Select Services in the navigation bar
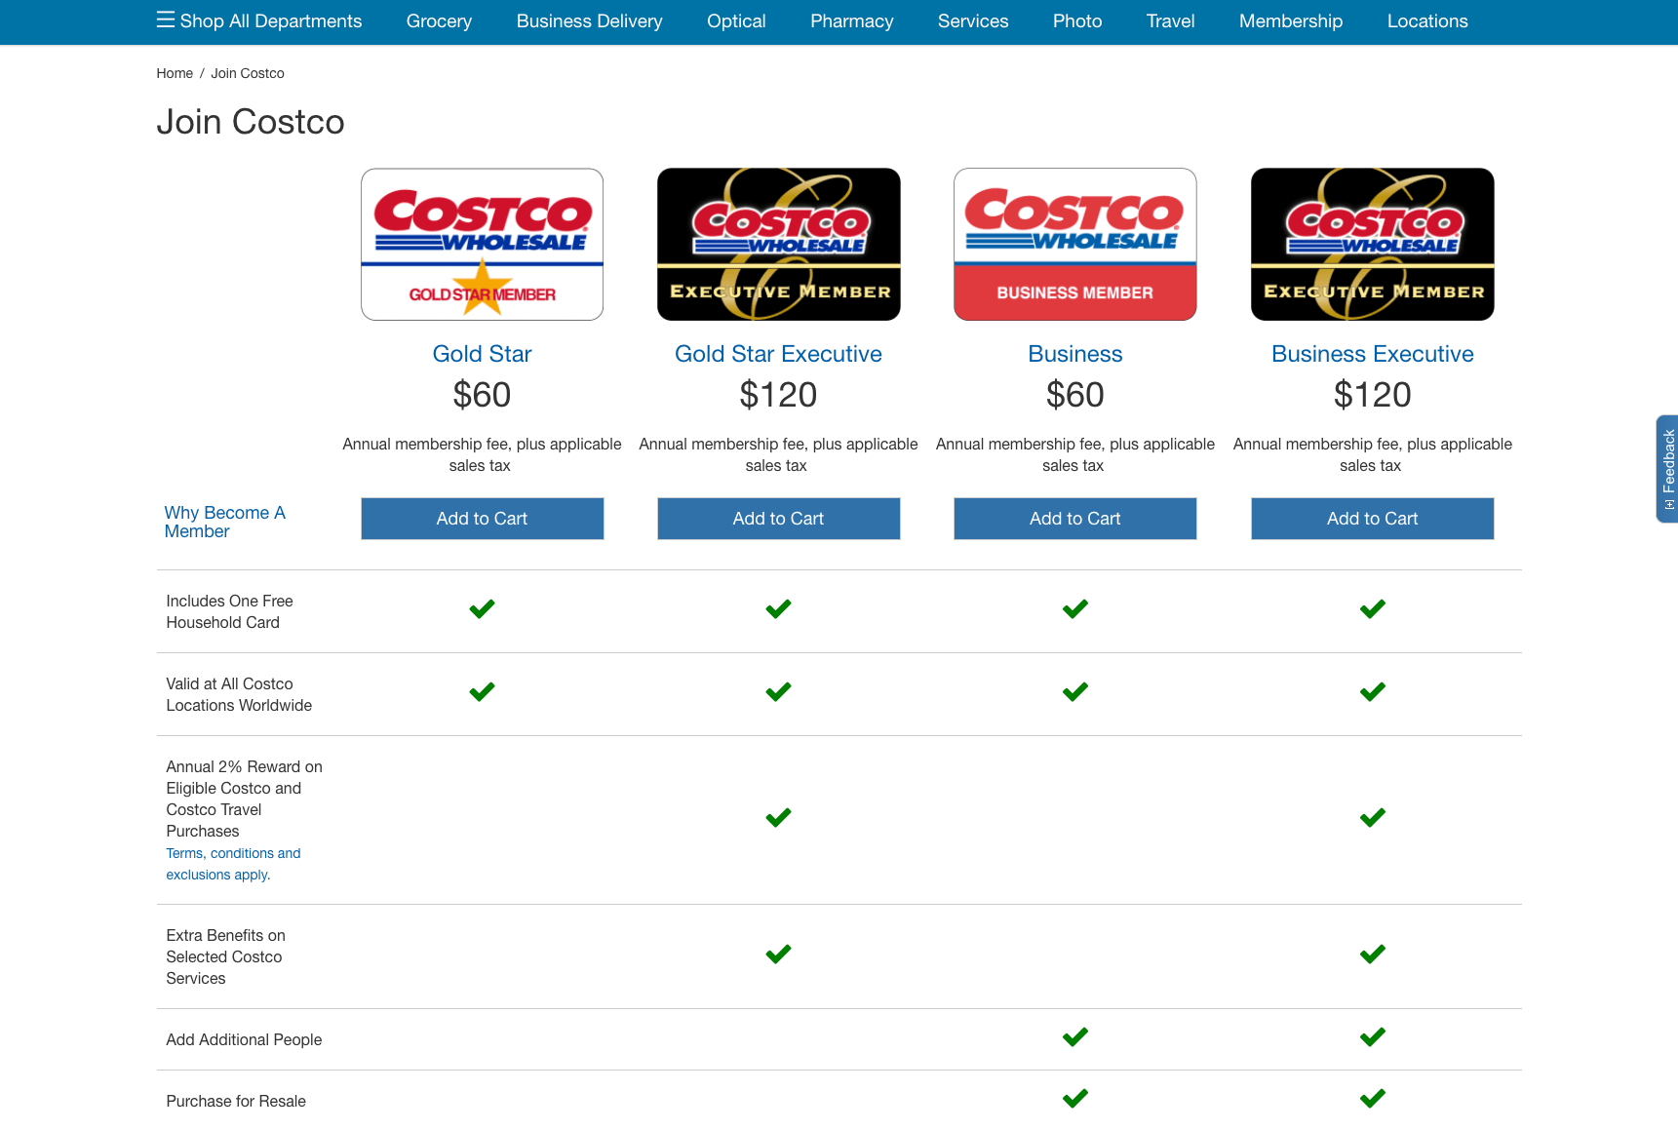The height and width of the screenshot is (1130, 1678). click(973, 21)
